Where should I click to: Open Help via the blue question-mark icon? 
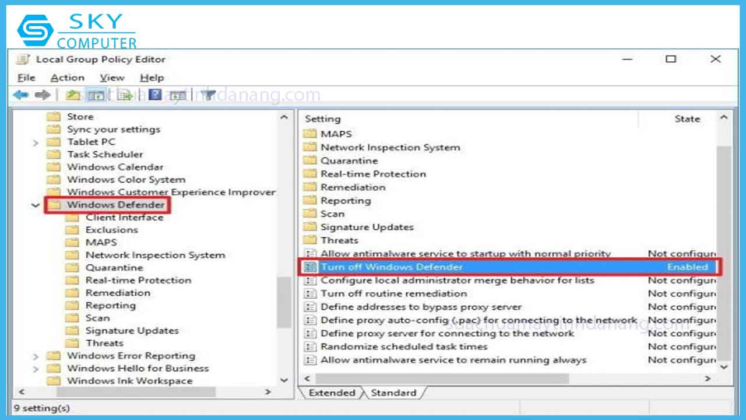[x=154, y=94]
